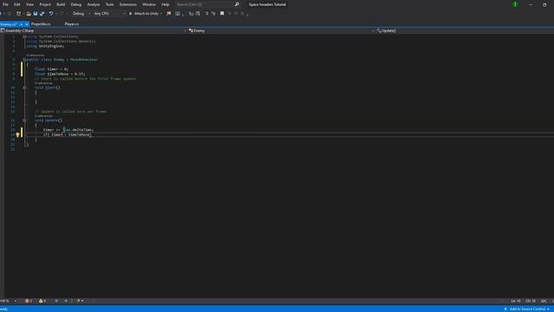The height and width of the screenshot is (312, 554).
Task: Click the user account avatar icon
Action: click(x=515, y=4)
